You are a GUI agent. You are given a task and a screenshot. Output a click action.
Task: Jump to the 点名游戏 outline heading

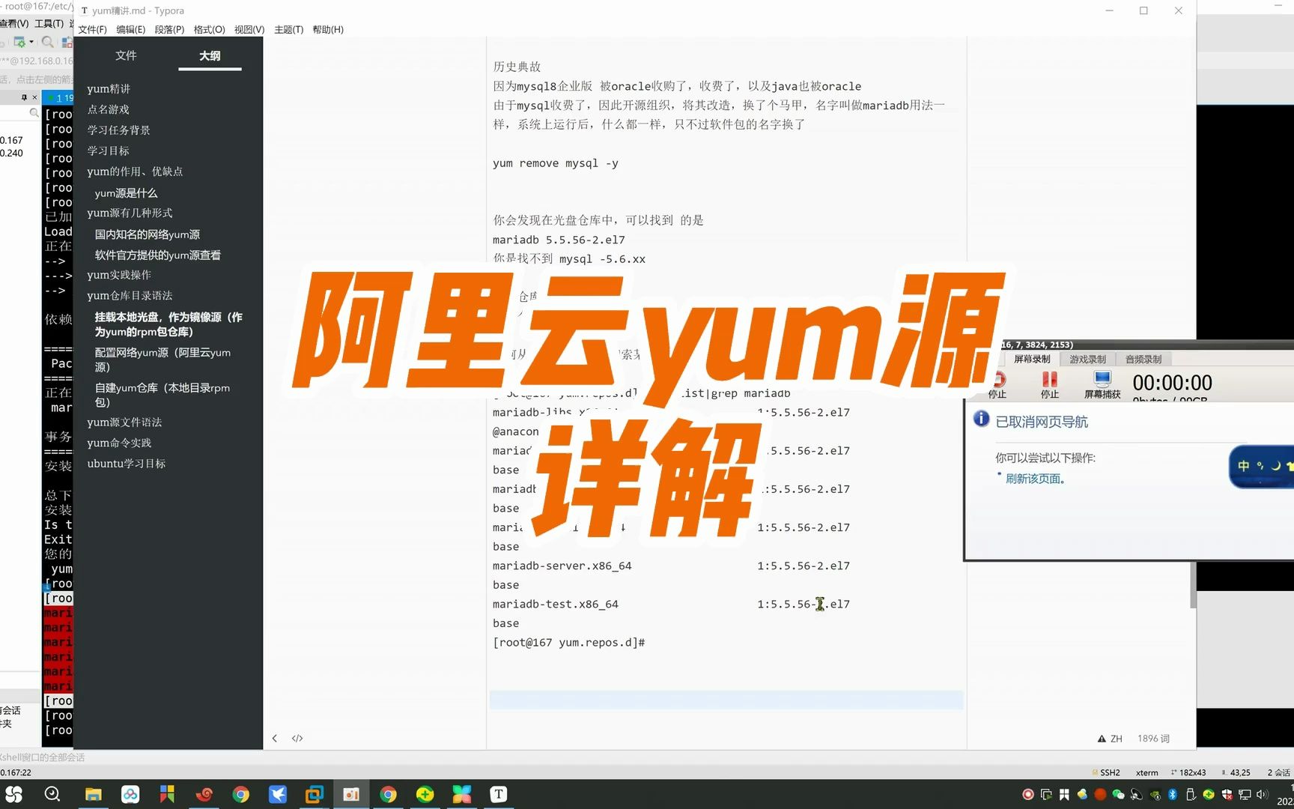[x=108, y=109]
